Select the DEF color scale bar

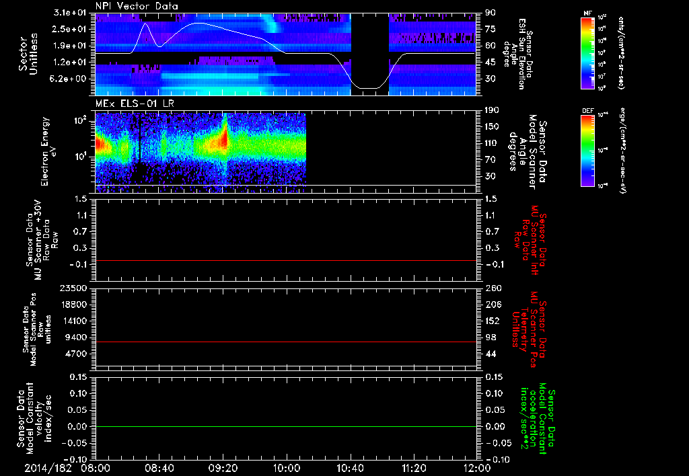pyautogui.click(x=588, y=151)
